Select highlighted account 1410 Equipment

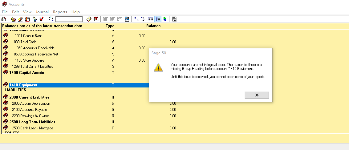23,85
